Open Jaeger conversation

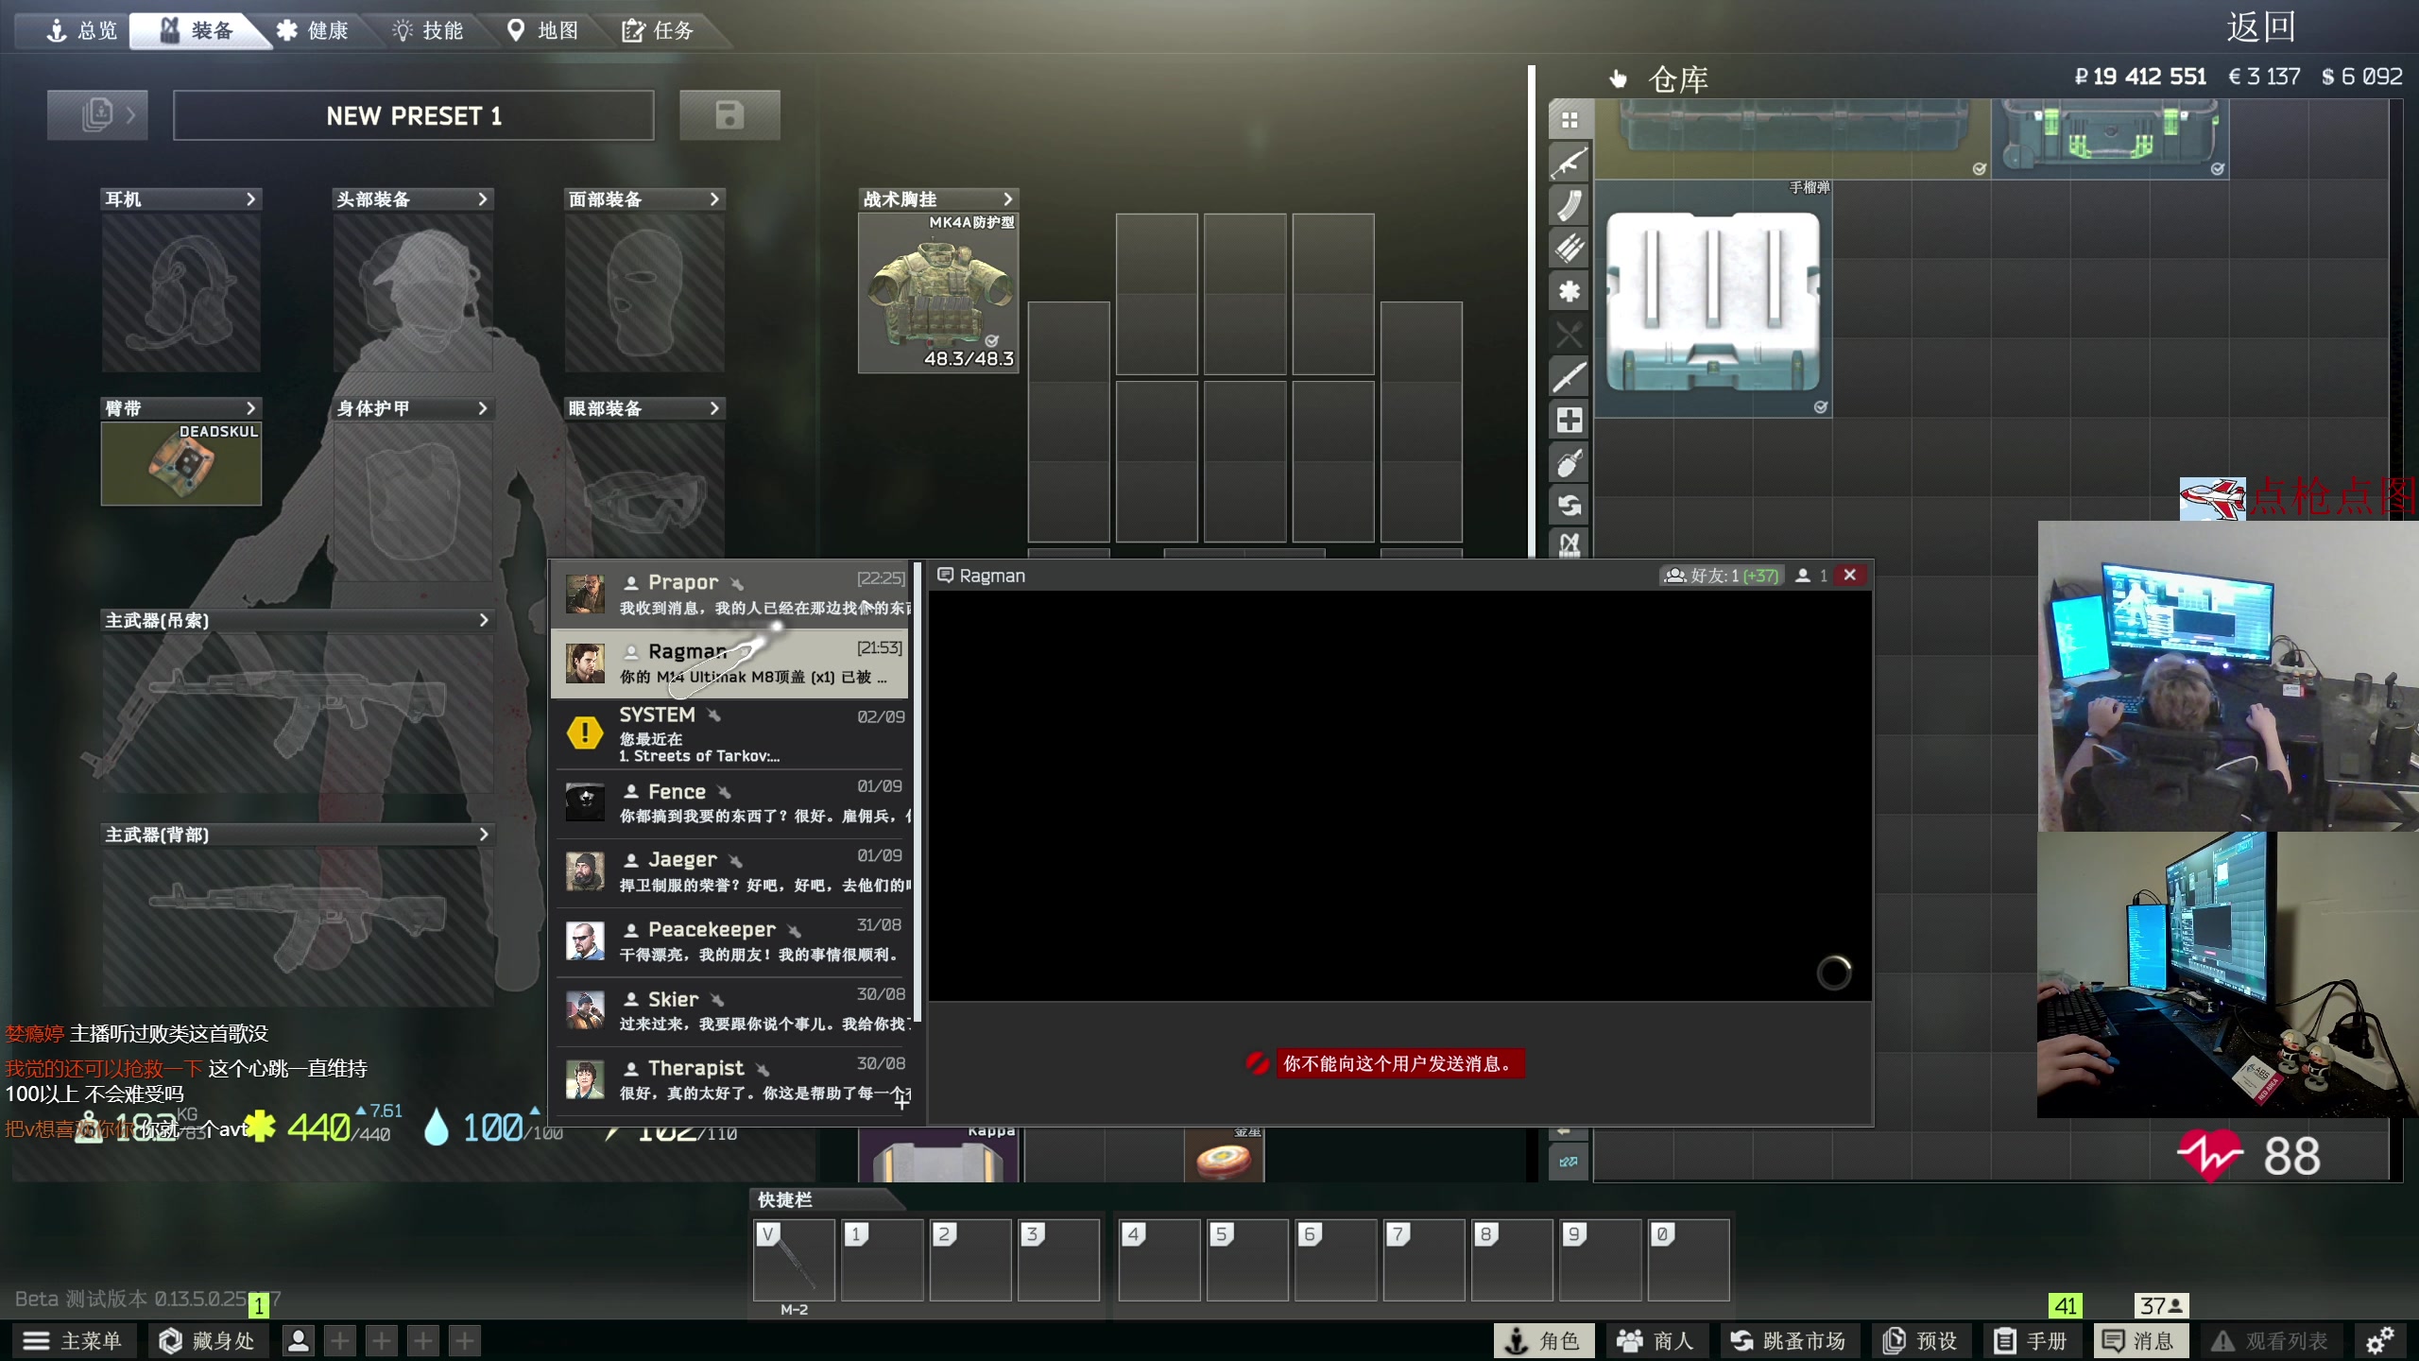(x=730, y=871)
